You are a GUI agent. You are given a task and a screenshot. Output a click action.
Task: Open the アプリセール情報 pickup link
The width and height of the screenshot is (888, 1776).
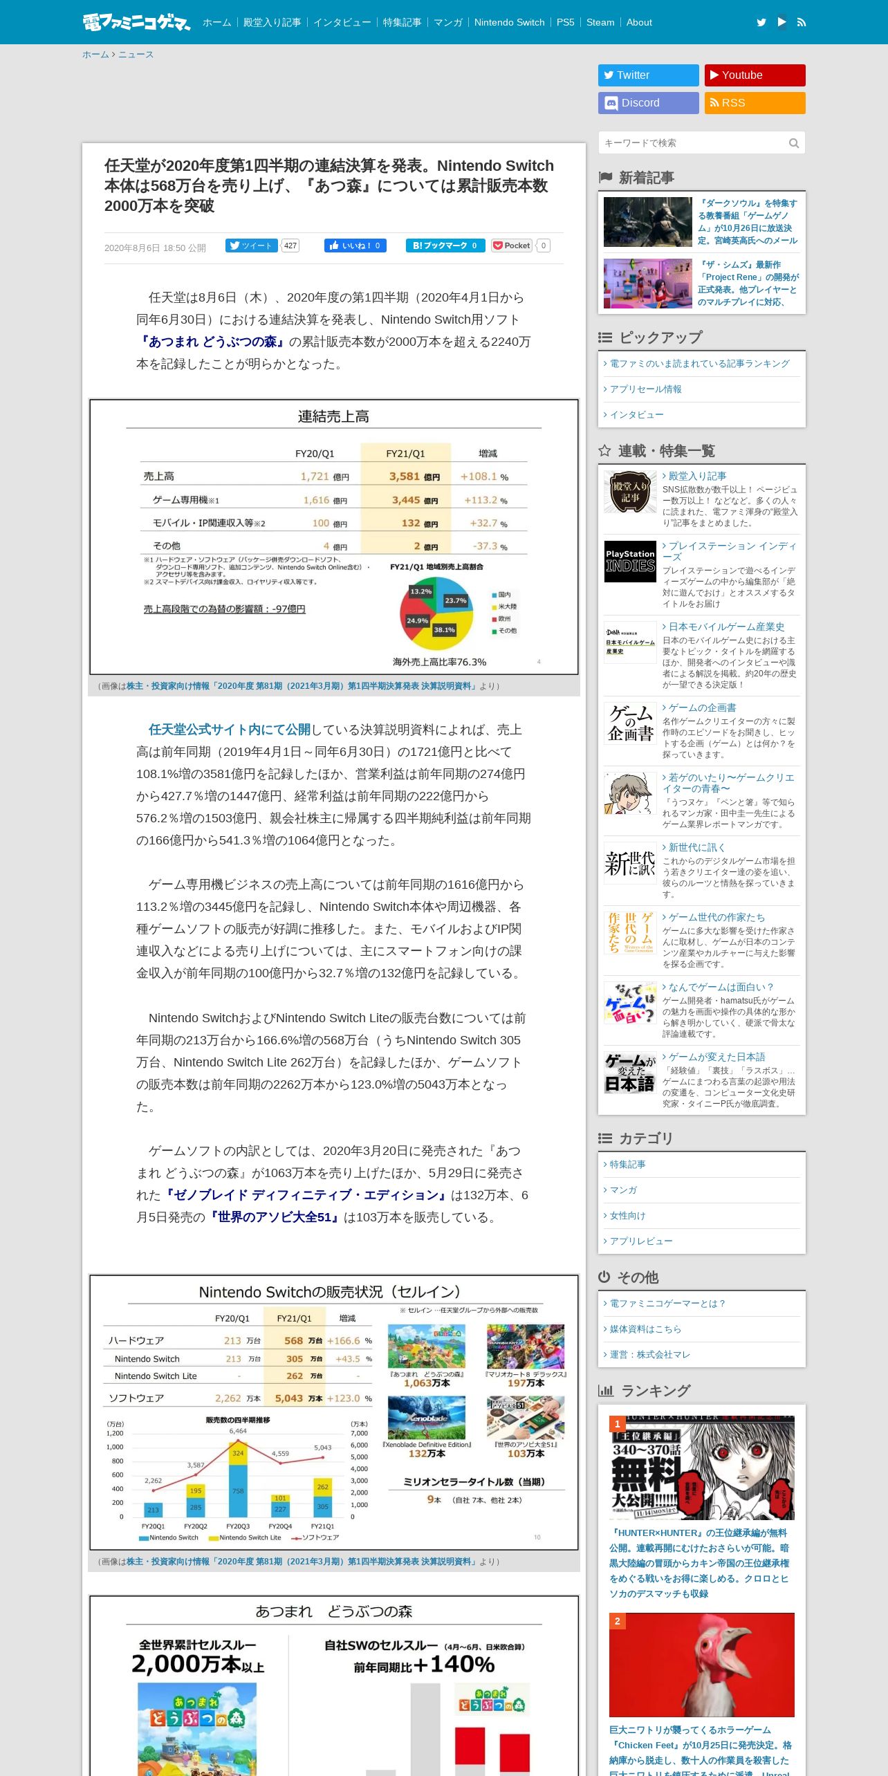pos(645,389)
